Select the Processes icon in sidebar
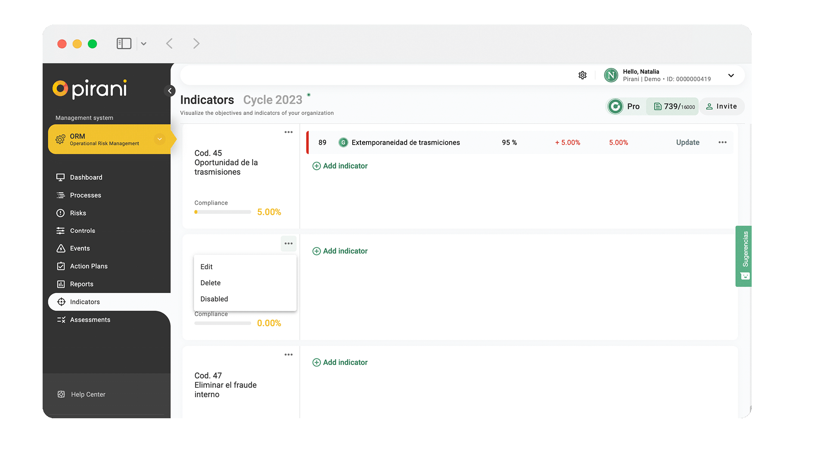This screenshot has height=463, width=824. coord(61,195)
